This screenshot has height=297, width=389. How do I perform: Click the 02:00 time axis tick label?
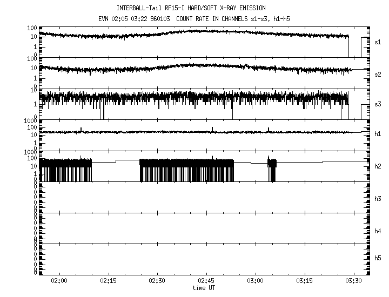point(59,281)
